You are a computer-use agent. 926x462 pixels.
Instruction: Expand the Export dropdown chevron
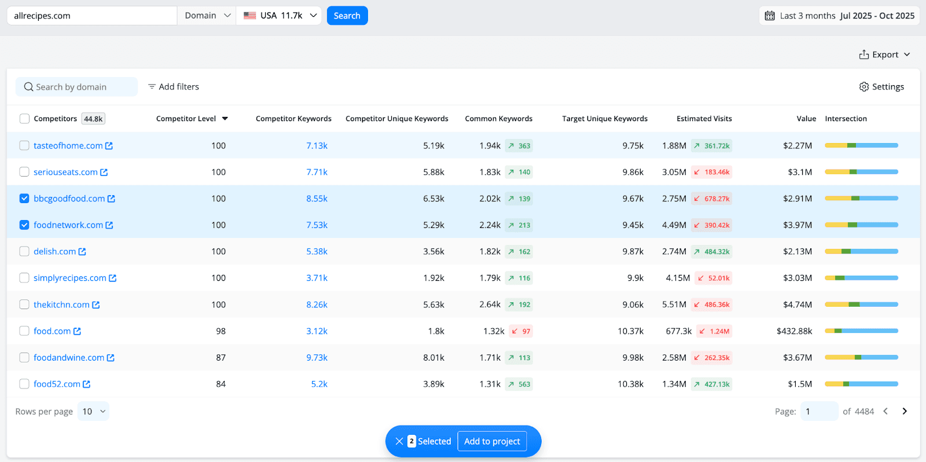[907, 54]
